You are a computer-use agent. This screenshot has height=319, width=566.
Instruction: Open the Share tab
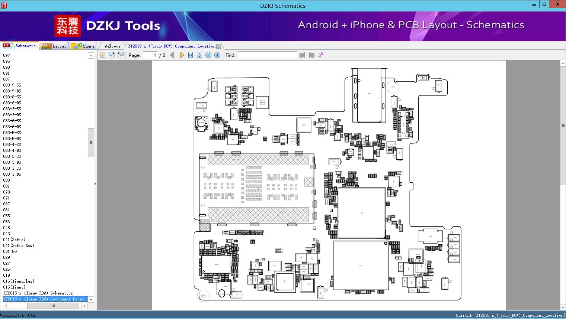pos(83,46)
